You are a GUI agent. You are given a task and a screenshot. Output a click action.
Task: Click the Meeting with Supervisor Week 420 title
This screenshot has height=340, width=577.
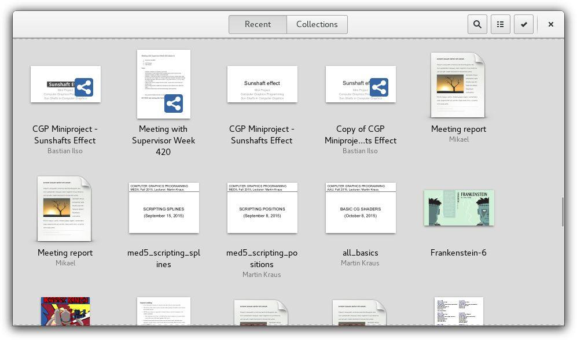163,141
